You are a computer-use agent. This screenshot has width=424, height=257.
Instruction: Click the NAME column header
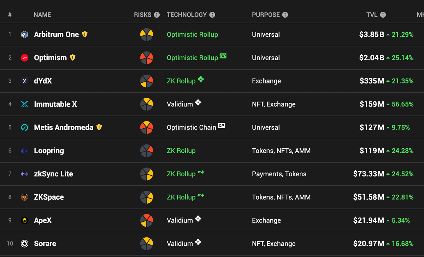tap(42, 15)
